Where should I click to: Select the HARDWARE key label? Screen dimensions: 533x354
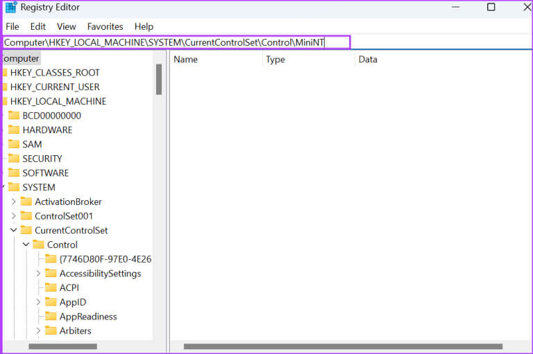click(47, 130)
